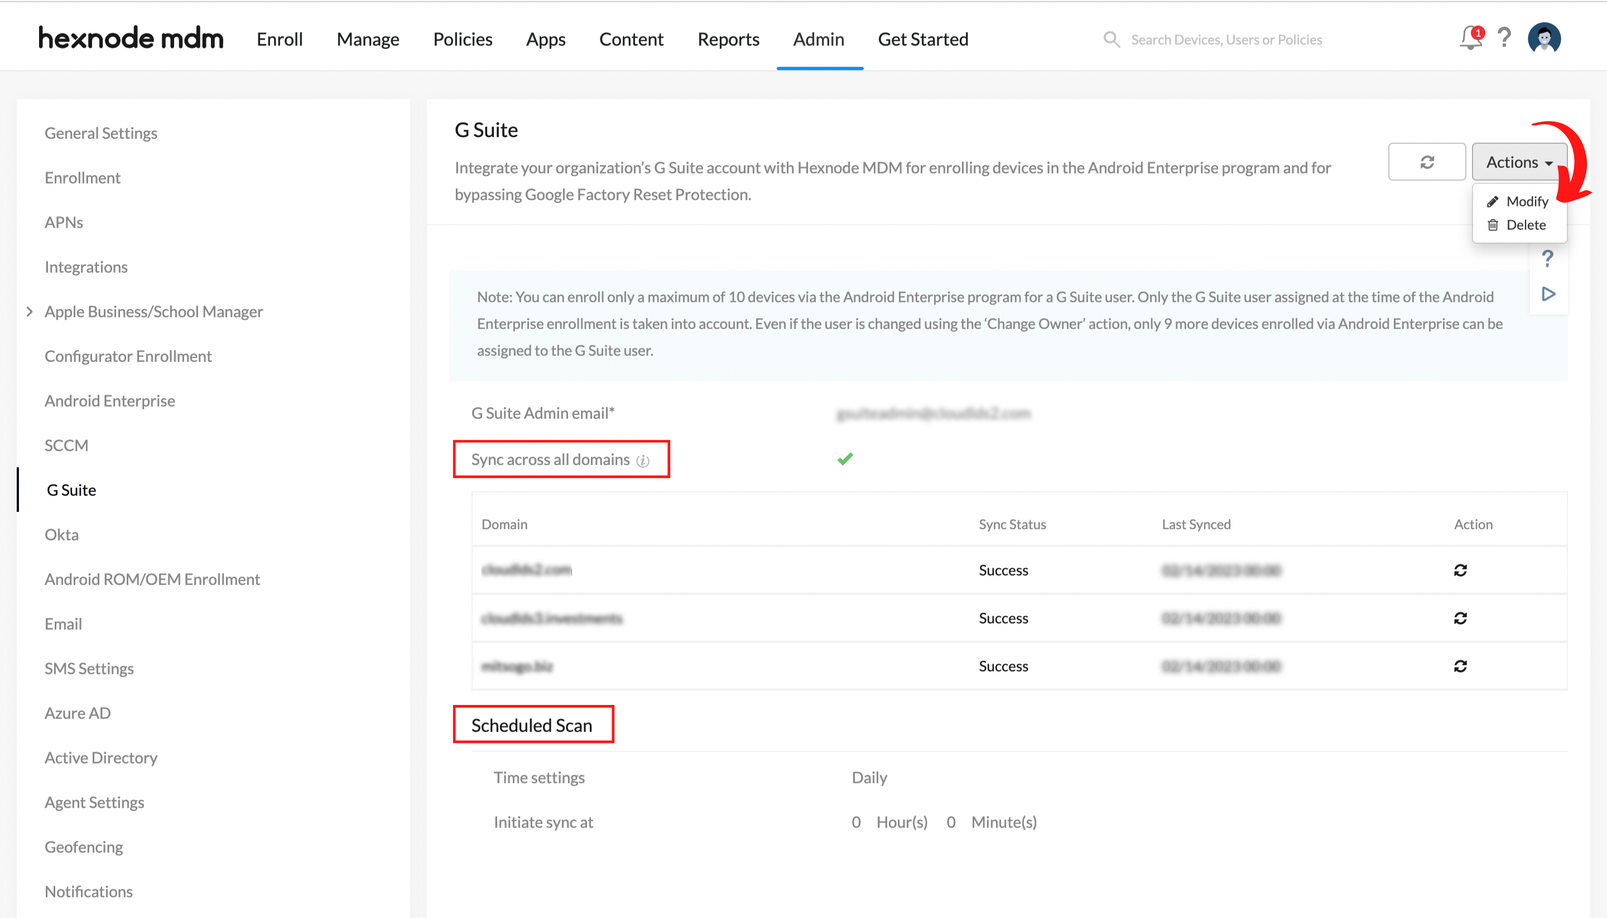Open the Manage tab

click(x=368, y=39)
